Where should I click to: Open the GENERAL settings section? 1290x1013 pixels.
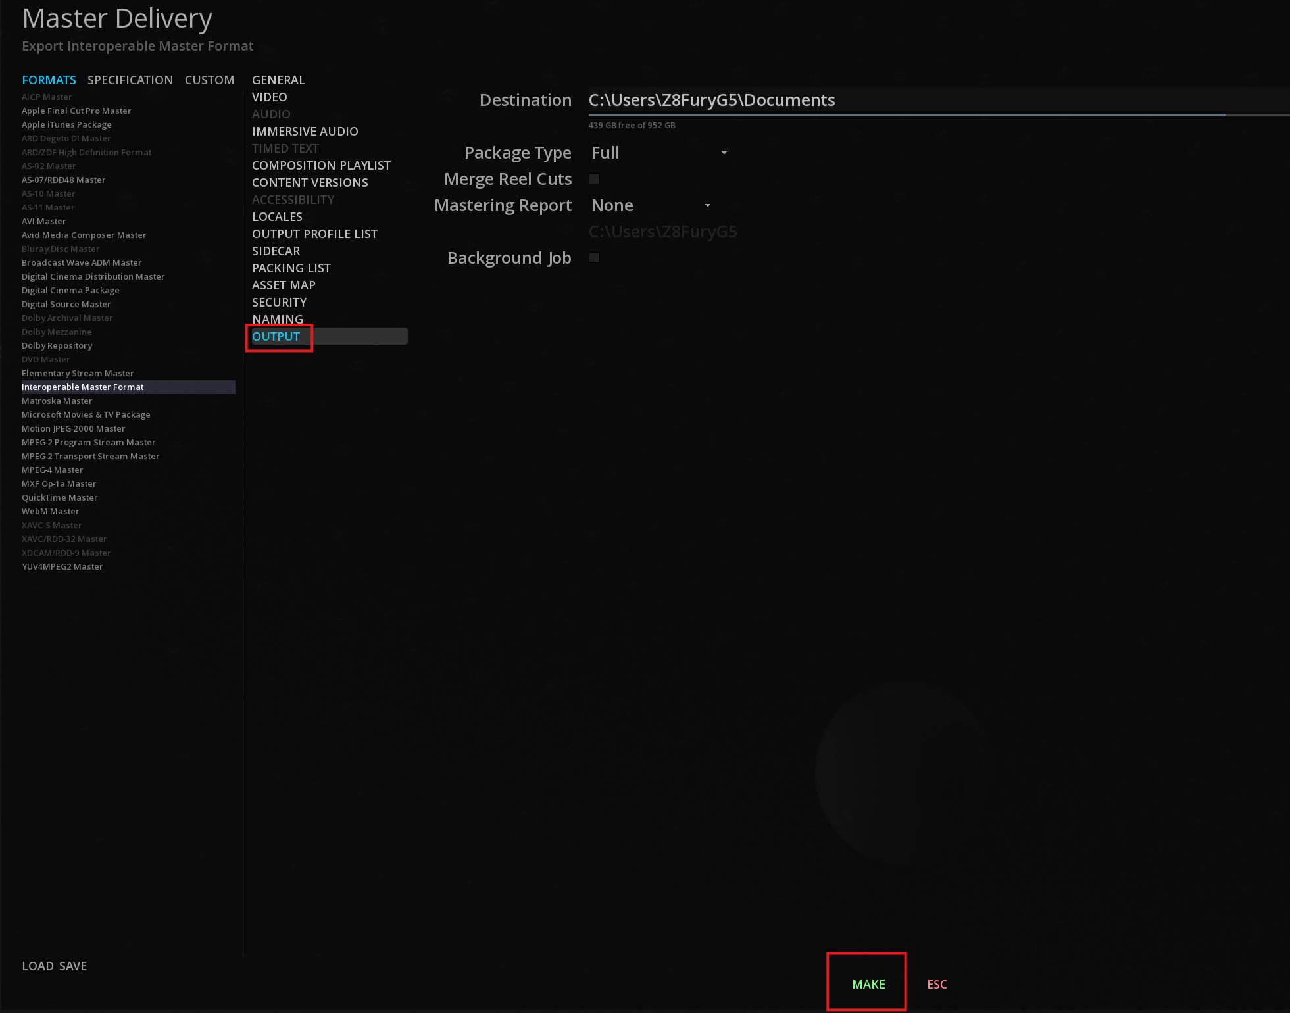(278, 80)
